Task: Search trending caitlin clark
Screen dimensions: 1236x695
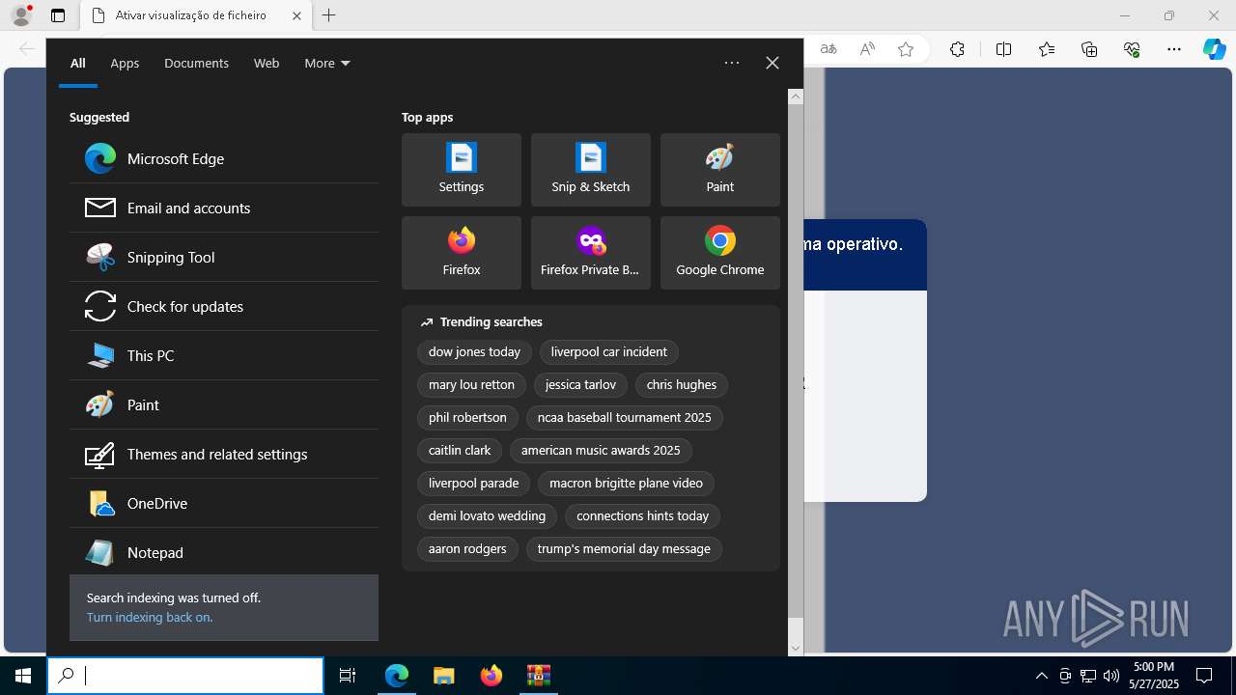Action: click(x=460, y=451)
